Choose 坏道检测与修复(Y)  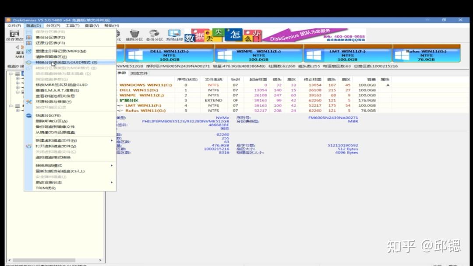(x=70, y=101)
